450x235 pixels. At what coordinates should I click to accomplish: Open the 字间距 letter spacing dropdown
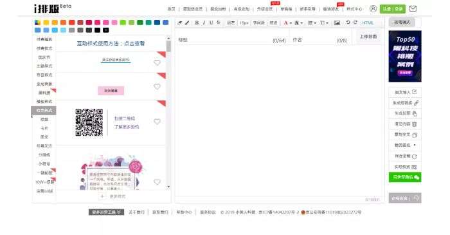[258, 23]
